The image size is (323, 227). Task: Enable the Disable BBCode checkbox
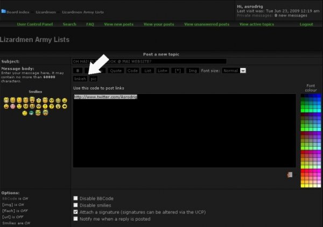75,198
